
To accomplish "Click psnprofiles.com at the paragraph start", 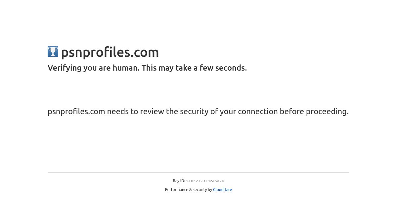I will point(76,112).
